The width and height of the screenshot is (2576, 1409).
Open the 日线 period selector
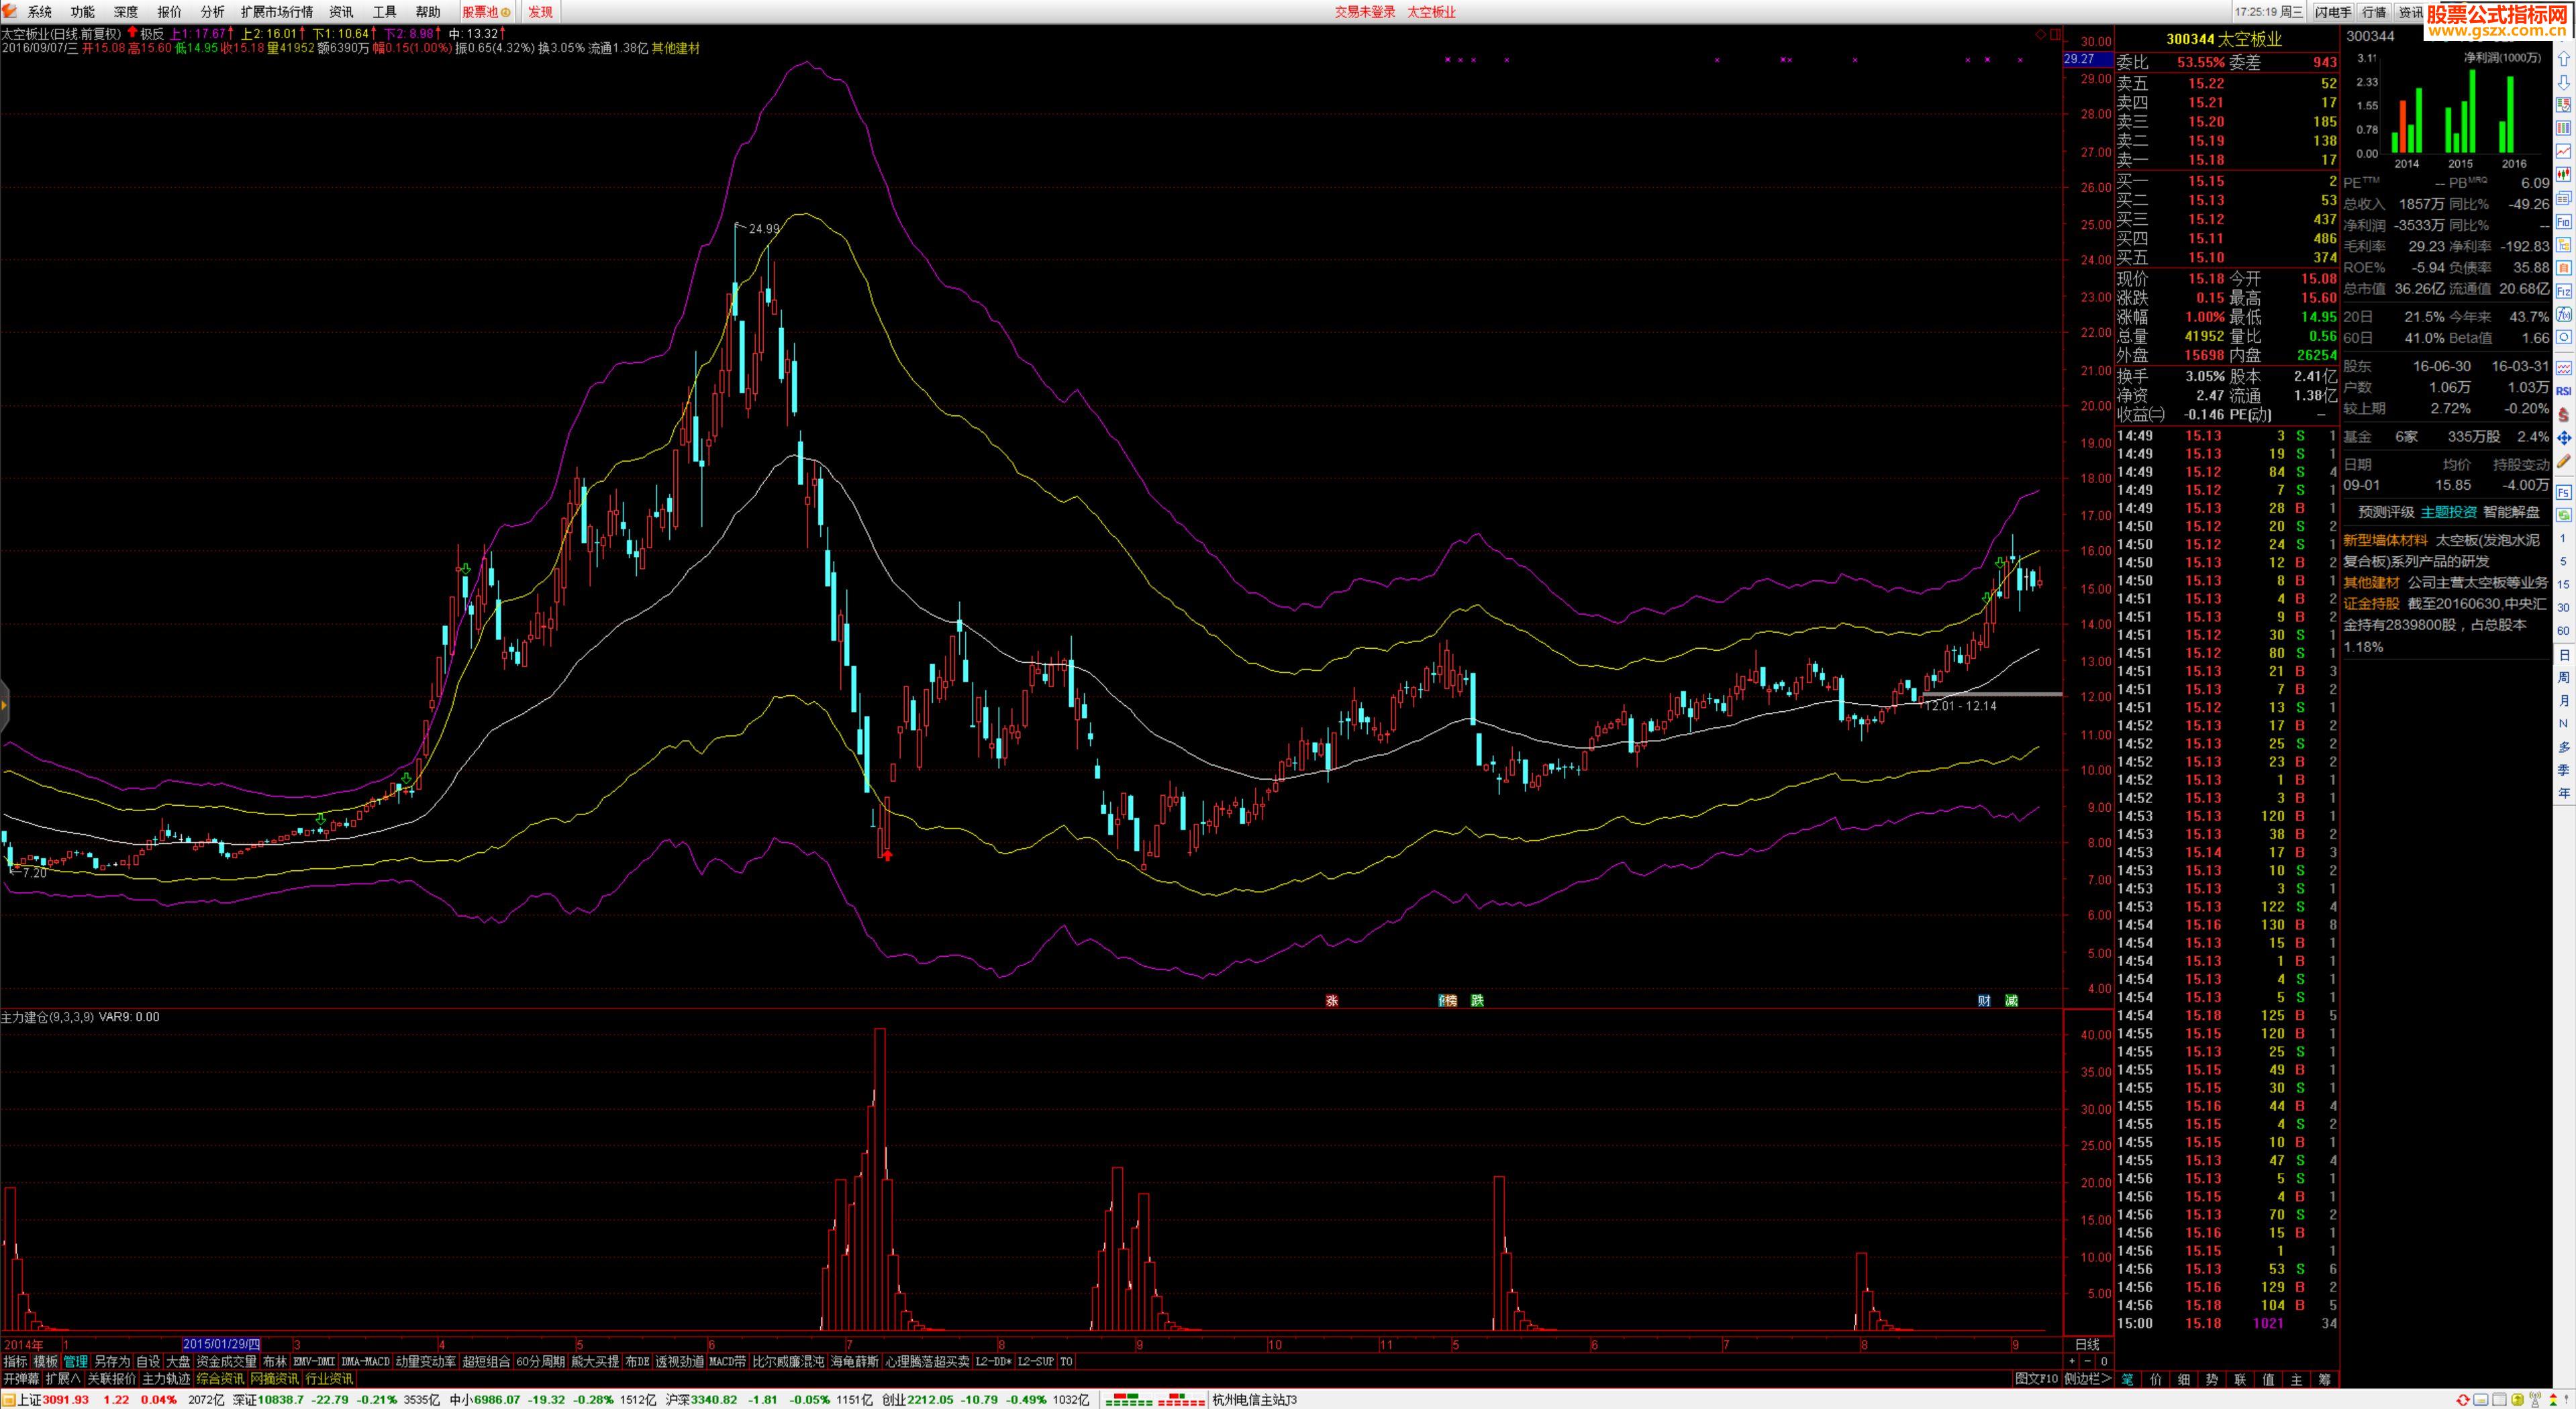[2087, 1345]
